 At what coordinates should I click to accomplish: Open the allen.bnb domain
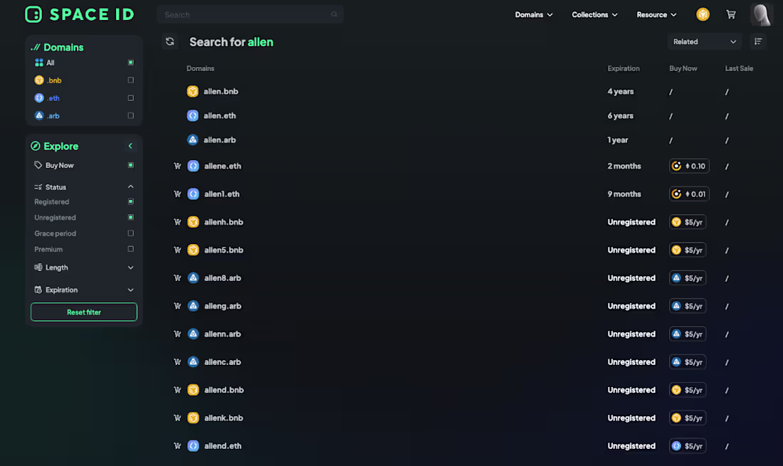click(x=221, y=91)
